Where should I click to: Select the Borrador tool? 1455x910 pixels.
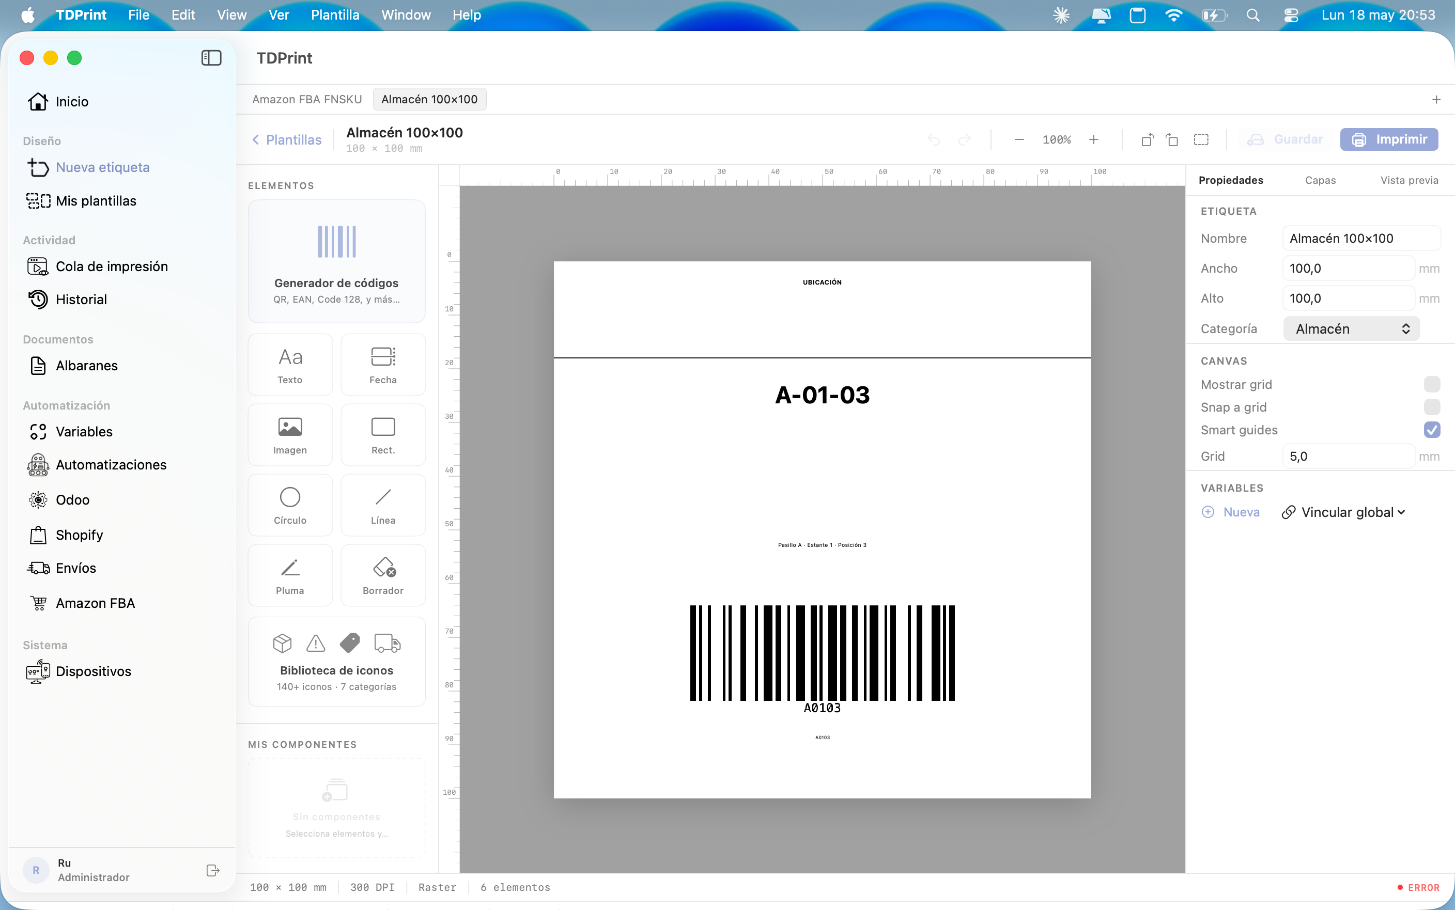383,576
